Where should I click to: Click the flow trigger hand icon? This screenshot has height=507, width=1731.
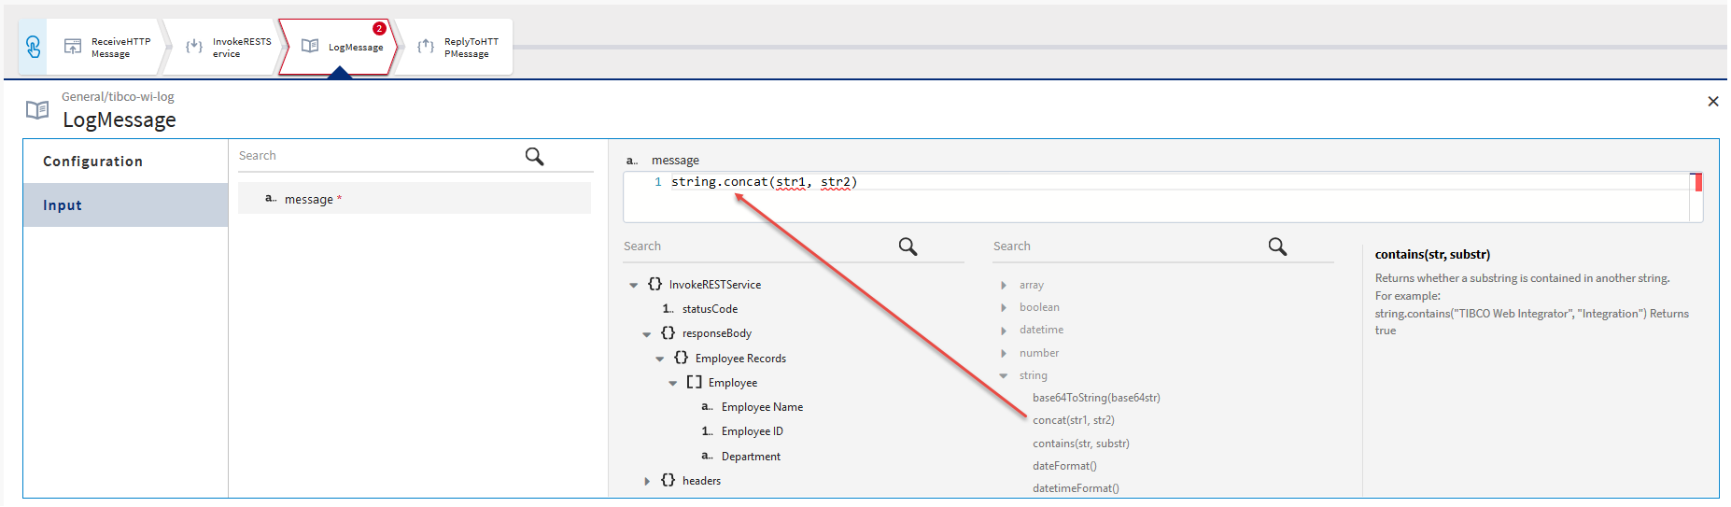[x=33, y=47]
